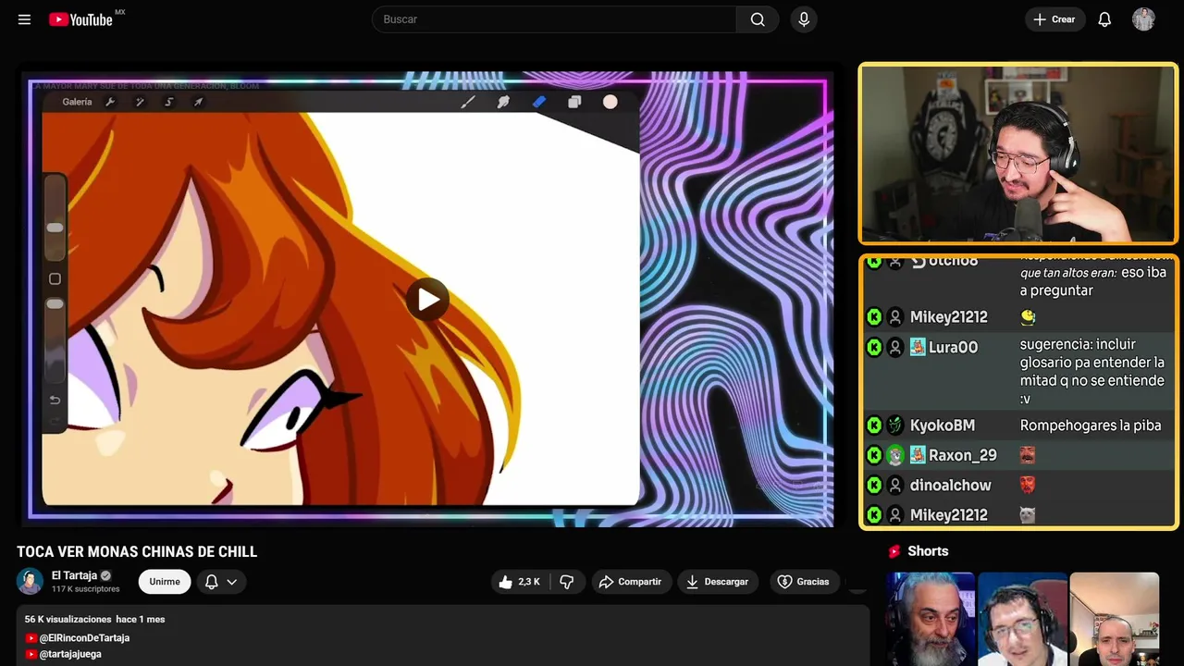Click the webcam overlay of the streamer
This screenshot has width=1184, height=666.
[x=1018, y=154]
